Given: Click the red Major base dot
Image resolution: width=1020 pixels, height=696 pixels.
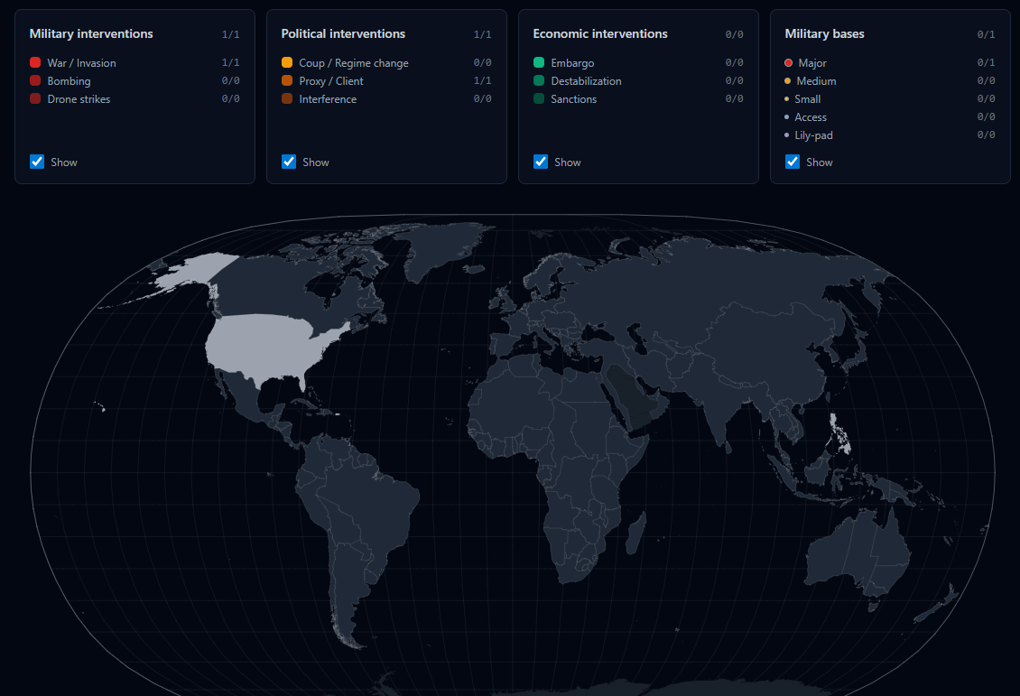Looking at the screenshot, I should pos(788,63).
